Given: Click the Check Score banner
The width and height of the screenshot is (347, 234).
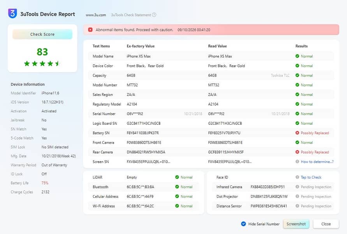Looking at the screenshot, I should pyautogui.click(x=42, y=34).
